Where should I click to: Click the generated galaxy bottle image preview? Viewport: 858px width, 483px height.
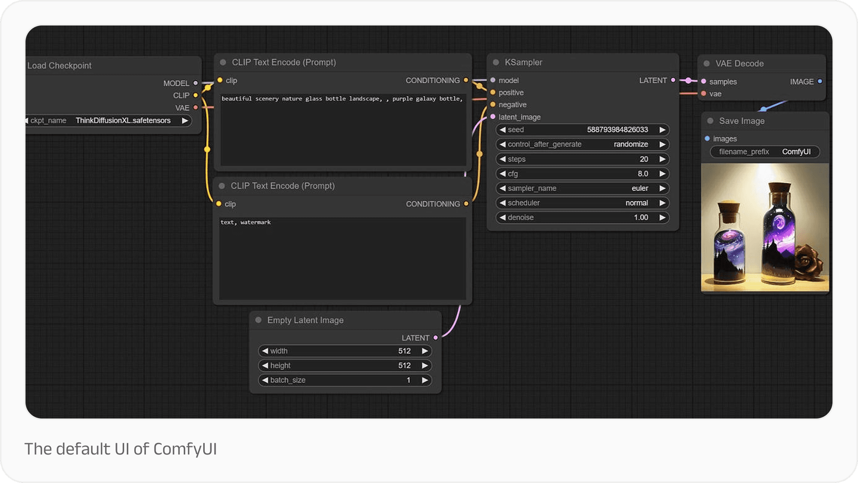click(x=764, y=229)
